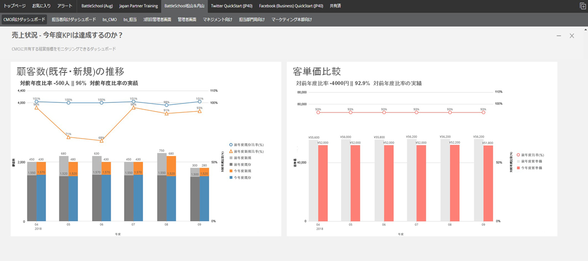Open the 担当者向けダッシュボード sub-tab
This screenshot has width=588, height=261.
coord(74,20)
